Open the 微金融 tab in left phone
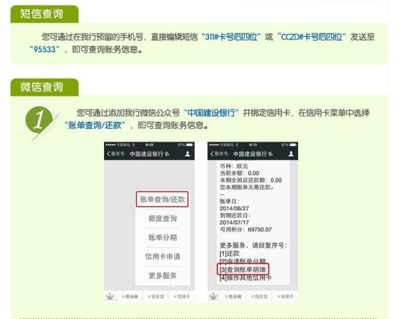 pyautogui.click(x=130, y=296)
